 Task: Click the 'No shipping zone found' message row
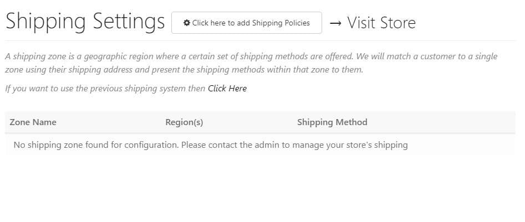tap(260, 144)
